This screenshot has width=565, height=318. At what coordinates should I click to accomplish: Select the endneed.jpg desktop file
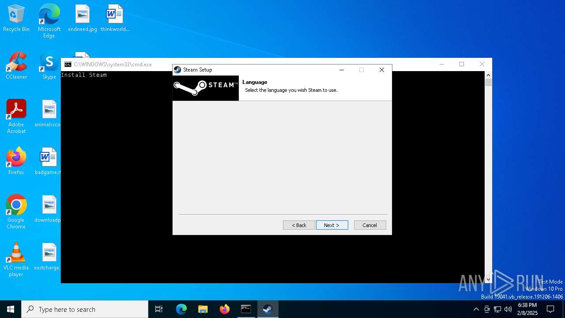(x=83, y=19)
